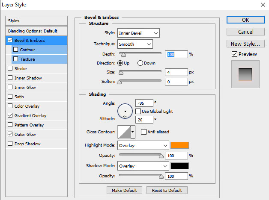Click the Depth slider handle
The width and height of the screenshot is (269, 200).
tap(123, 55)
